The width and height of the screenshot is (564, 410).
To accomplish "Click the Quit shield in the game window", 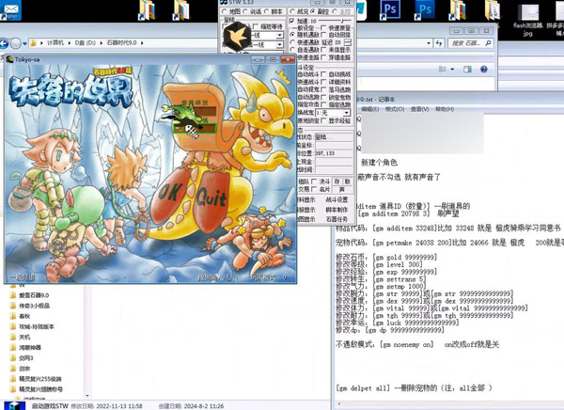I will [x=211, y=202].
